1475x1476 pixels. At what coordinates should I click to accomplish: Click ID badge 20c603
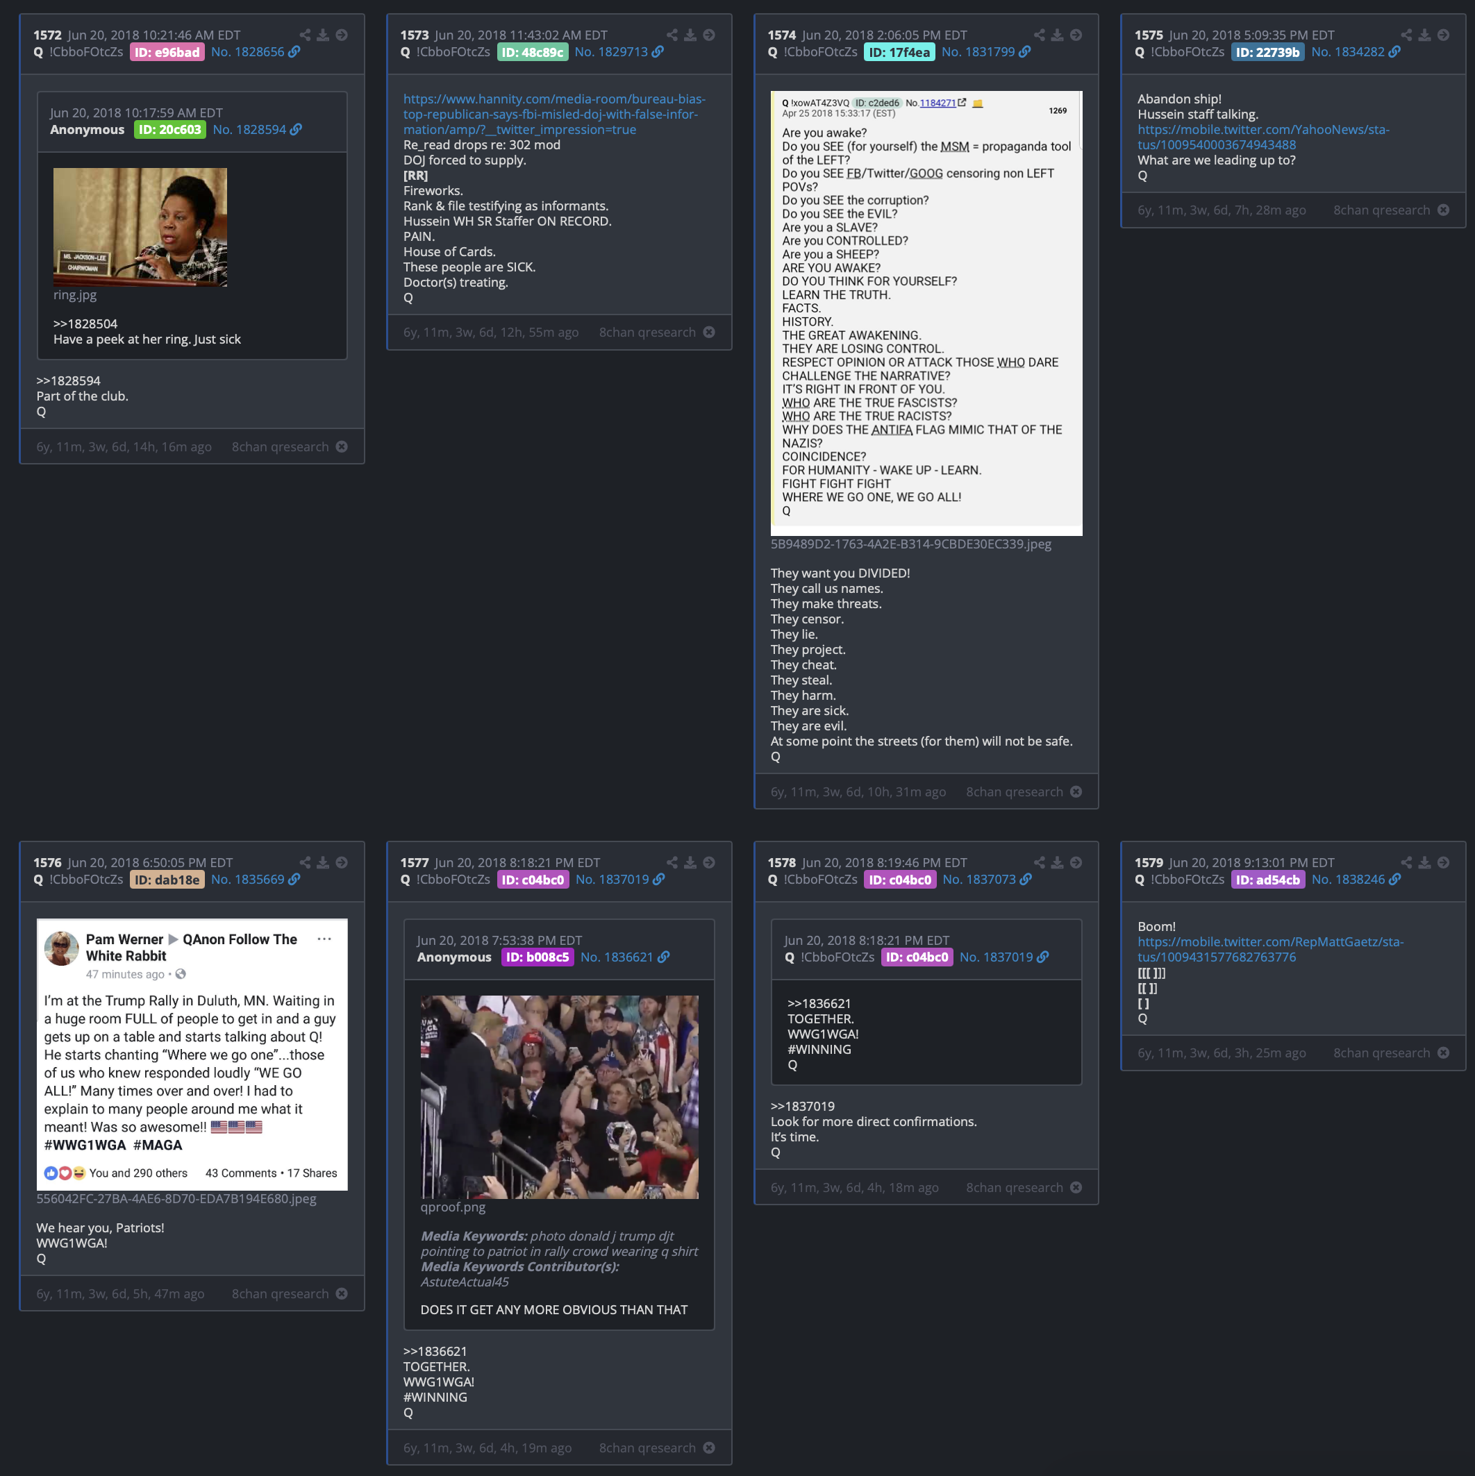(169, 130)
